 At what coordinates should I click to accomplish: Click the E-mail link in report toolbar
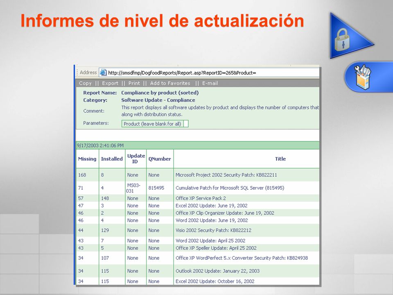tap(210, 83)
